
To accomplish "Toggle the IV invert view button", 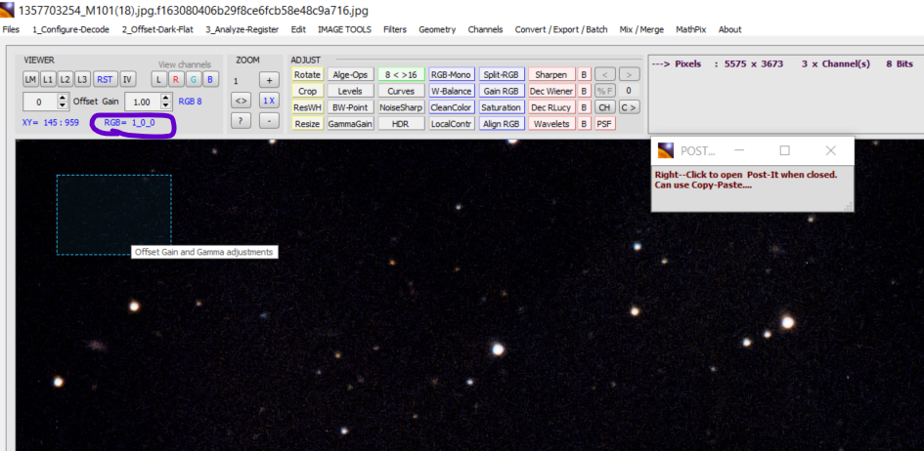I will coord(127,79).
